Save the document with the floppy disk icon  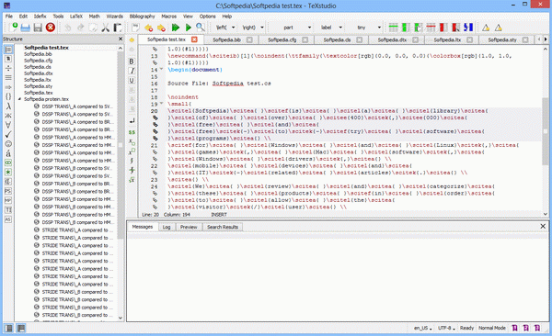(38, 28)
